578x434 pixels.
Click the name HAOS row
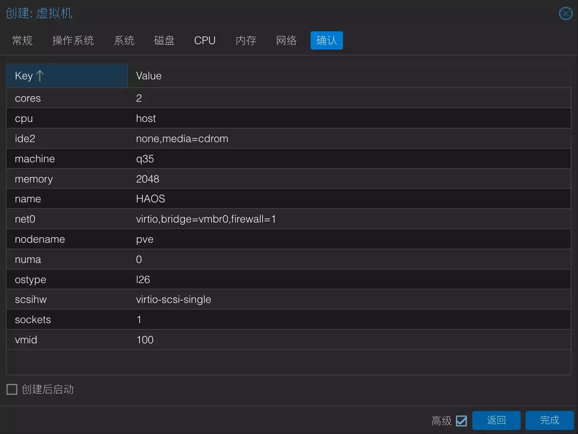(288, 199)
